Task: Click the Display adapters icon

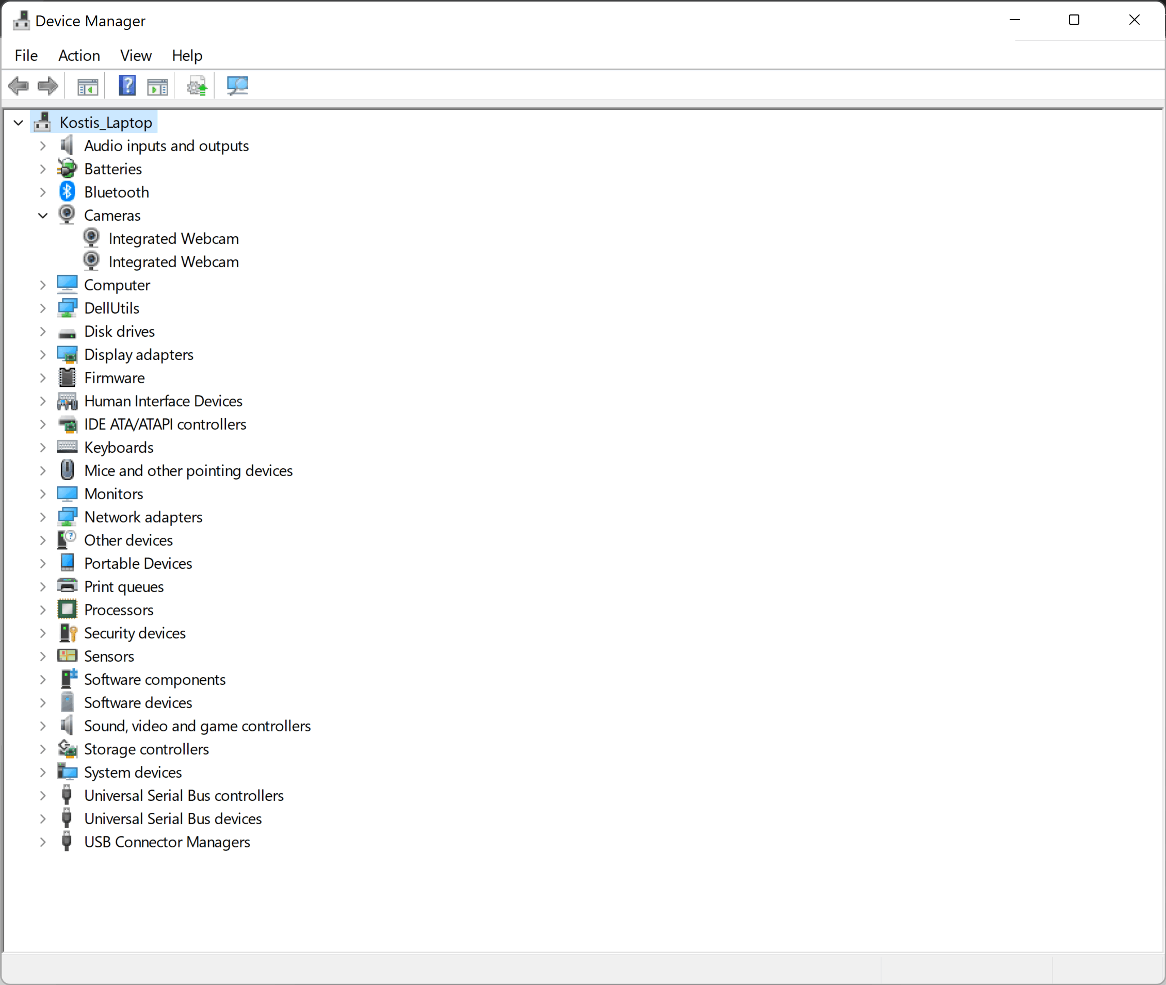Action: point(67,355)
